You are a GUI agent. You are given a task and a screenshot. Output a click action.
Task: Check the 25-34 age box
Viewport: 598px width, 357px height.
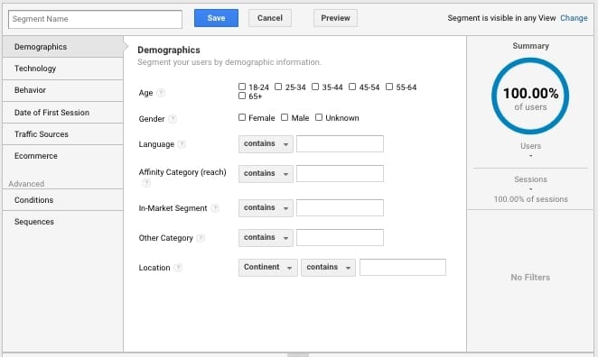pyautogui.click(x=278, y=87)
